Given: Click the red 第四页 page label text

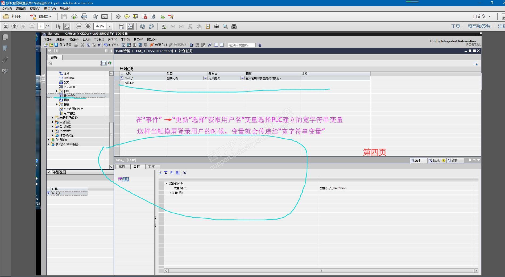Looking at the screenshot, I should 375,152.
